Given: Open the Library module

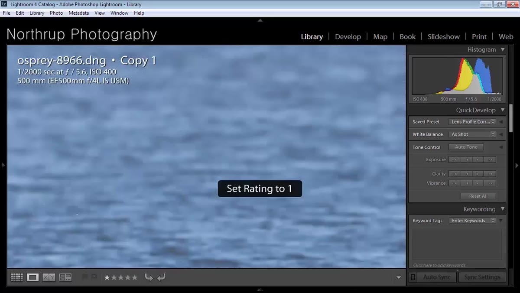Looking at the screenshot, I should [312, 37].
